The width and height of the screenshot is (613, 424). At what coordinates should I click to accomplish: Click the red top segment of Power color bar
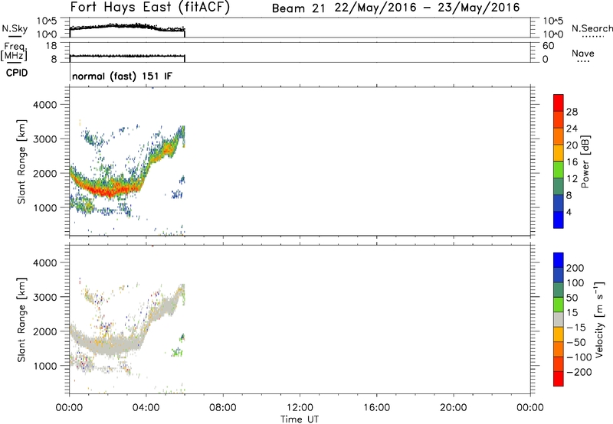pyautogui.click(x=559, y=103)
